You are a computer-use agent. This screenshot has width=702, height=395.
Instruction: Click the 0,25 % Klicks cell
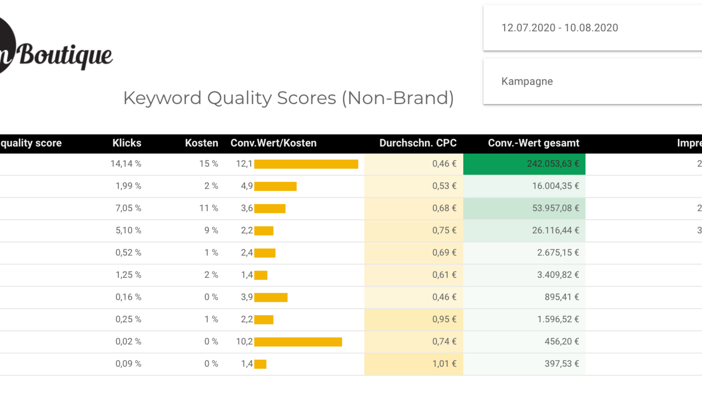tap(128, 319)
